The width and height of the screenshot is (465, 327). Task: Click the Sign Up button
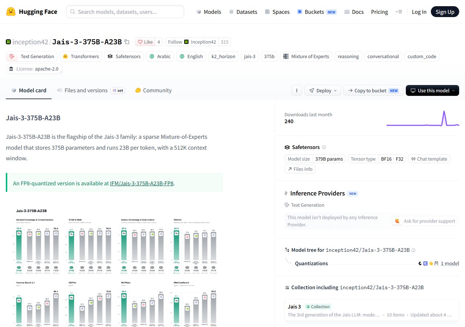[445, 12]
